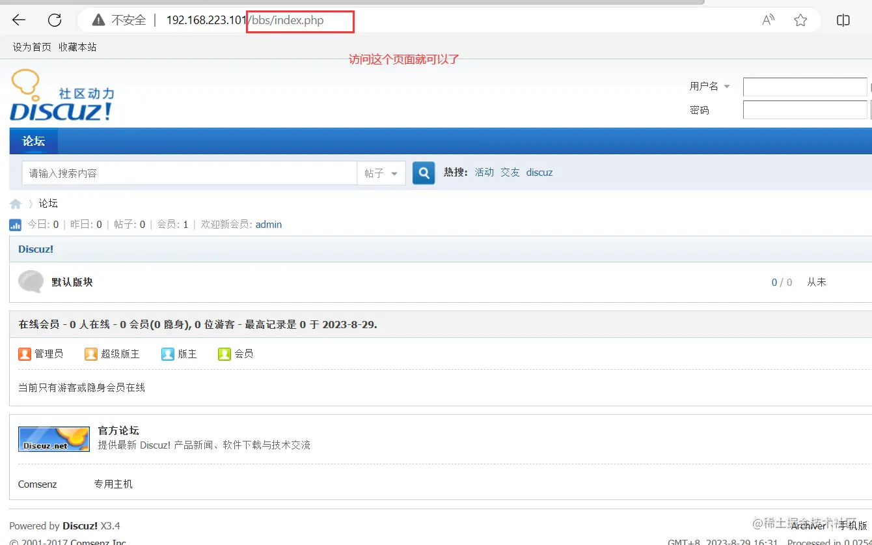Click the browser back arrow
The width and height of the screenshot is (872, 545).
(19, 20)
